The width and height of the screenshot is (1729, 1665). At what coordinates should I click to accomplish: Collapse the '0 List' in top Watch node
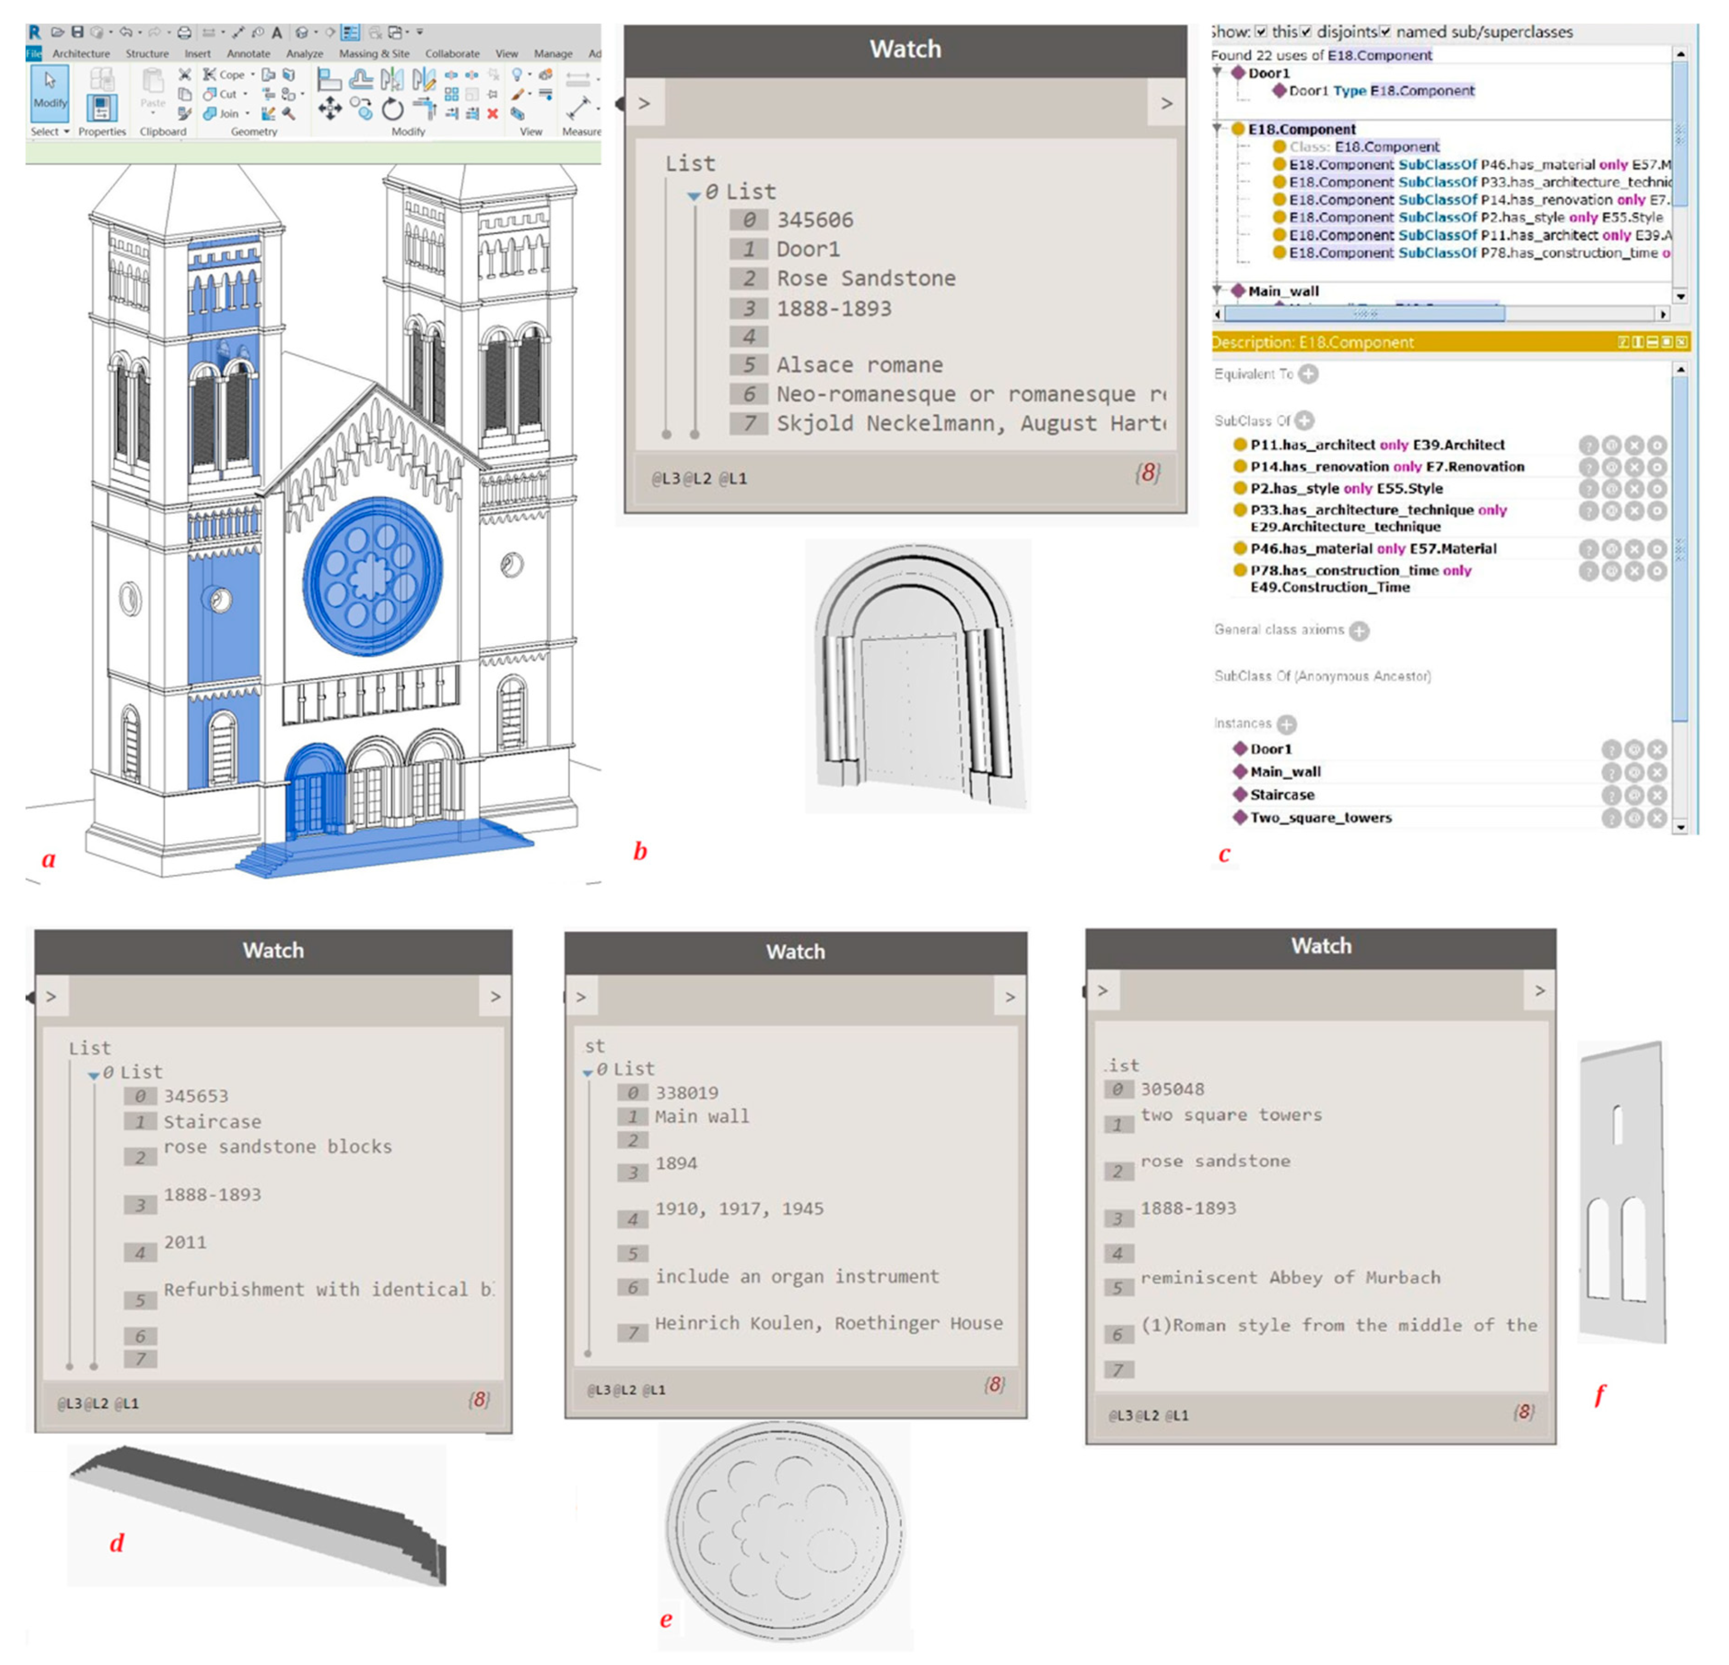point(694,195)
